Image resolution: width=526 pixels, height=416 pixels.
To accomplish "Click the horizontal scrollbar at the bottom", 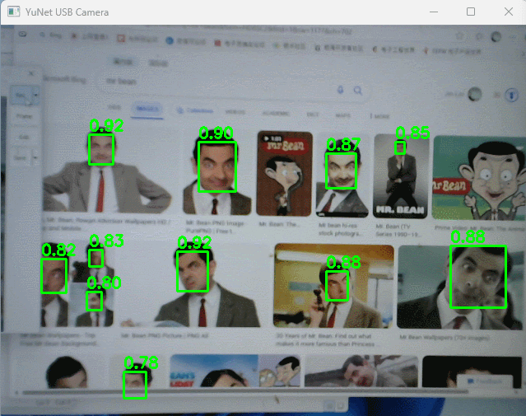I will click(x=247, y=392).
